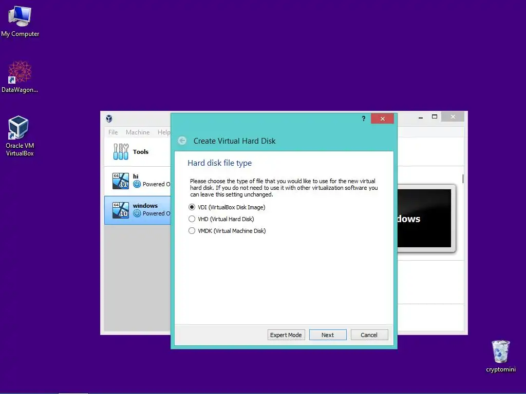The image size is (526, 394).
Task: Click Next to continue the wizard
Action: pos(328,334)
